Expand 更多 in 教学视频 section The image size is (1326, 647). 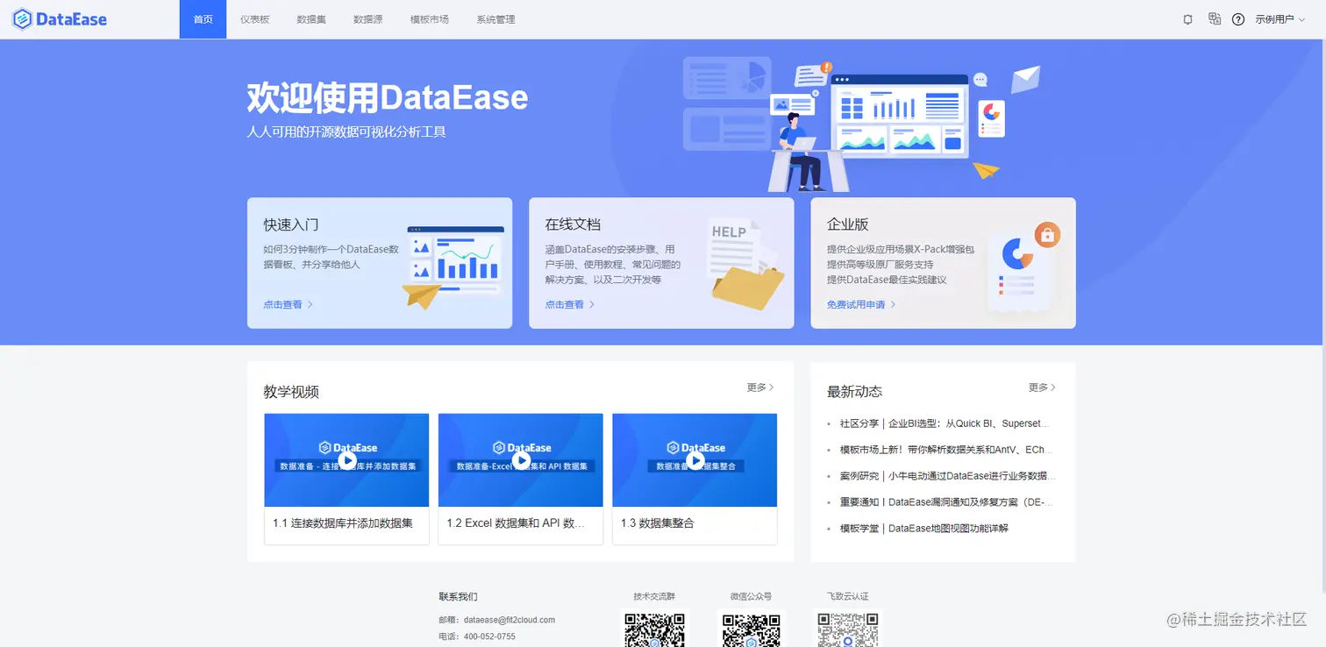760,387
